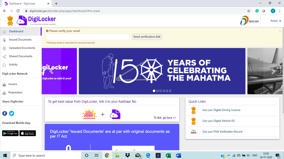
Task: Open File Explorer from taskbar
Action: pyautogui.click(x=117, y=156)
